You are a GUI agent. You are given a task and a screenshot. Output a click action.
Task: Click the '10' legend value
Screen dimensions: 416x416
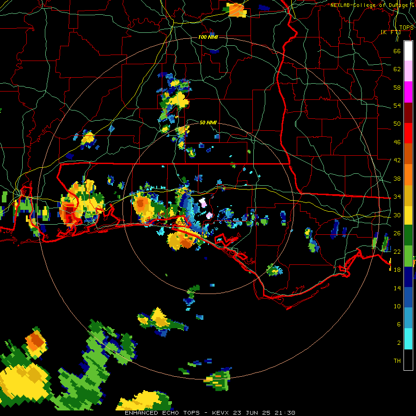point(397,306)
